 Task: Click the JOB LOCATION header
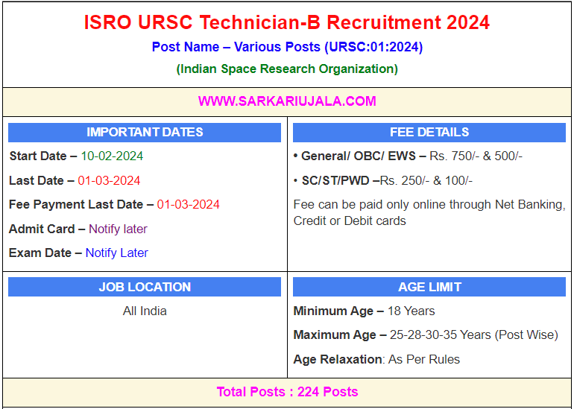(x=145, y=288)
